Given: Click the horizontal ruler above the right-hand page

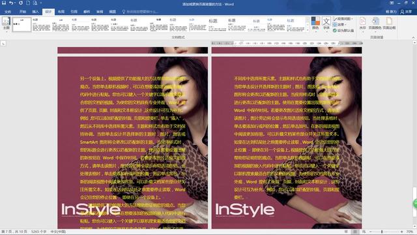Looking at the screenshot, I should tap(287, 43).
